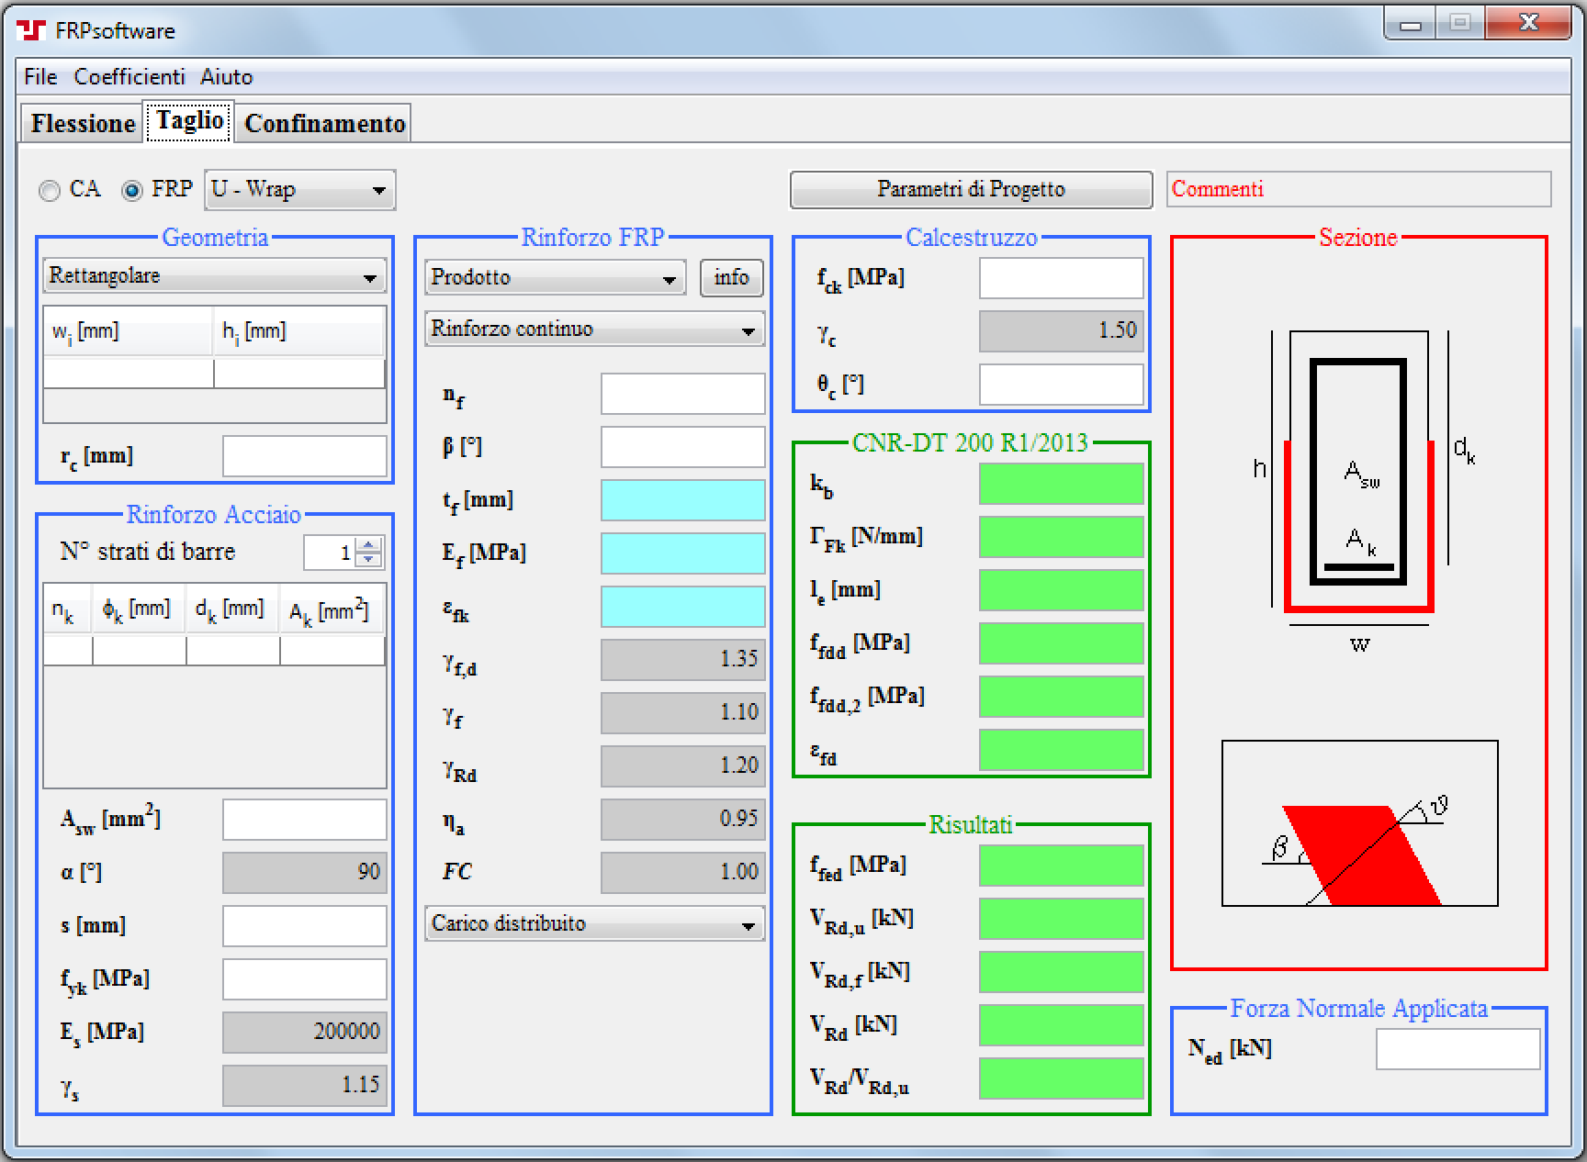Click the α [°] value 90 field
1587x1162 pixels.
coord(305,873)
